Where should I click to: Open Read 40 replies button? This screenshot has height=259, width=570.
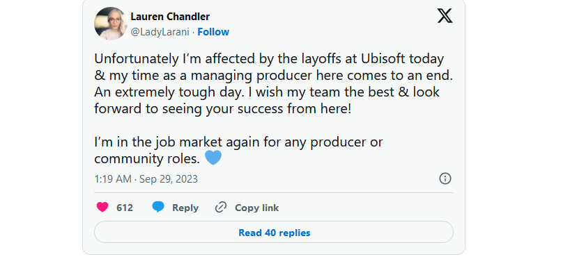click(x=274, y=232)
